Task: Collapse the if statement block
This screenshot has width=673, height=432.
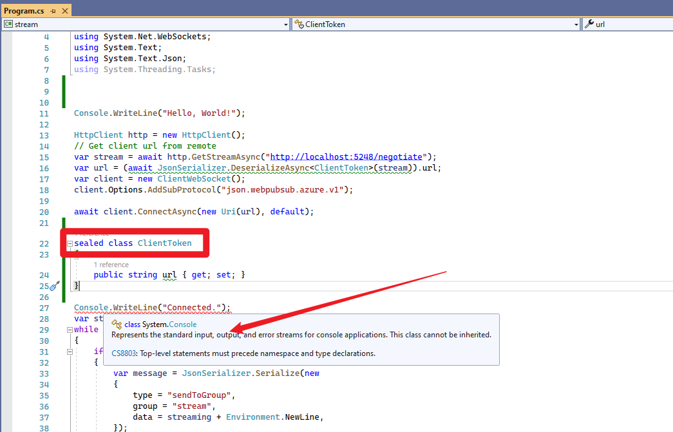Action: click(70, 352)
